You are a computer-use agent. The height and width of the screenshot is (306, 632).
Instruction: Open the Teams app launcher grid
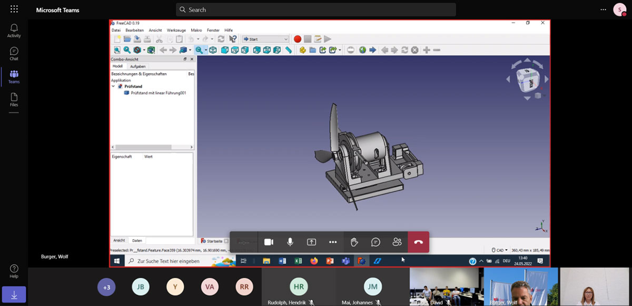14,9
